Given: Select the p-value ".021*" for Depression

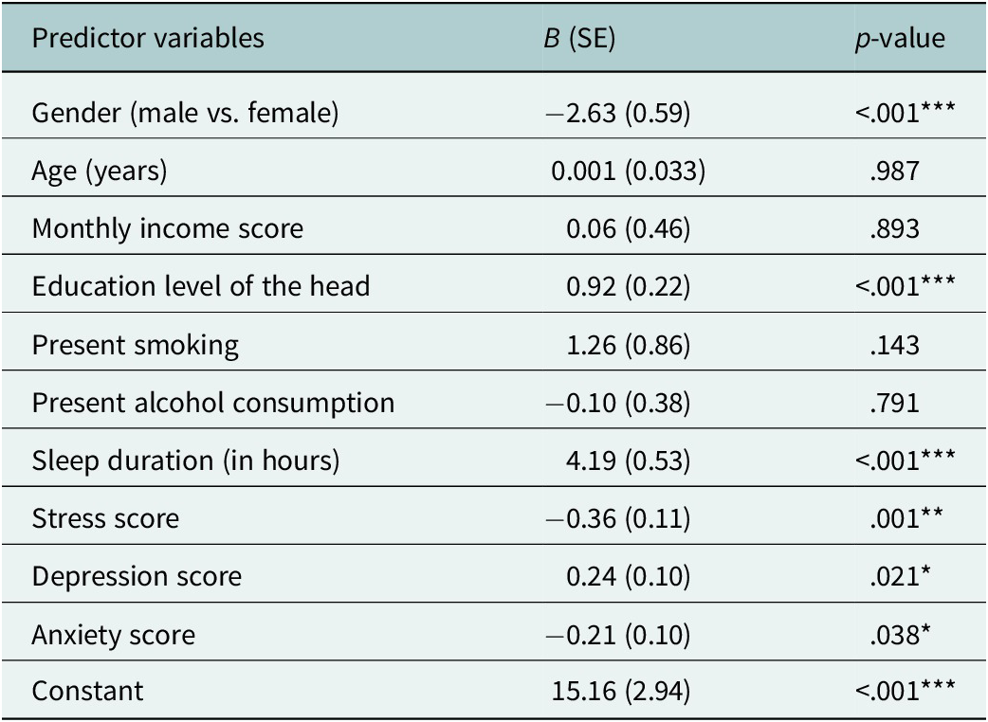Looking at the screenshot, I should 897,576.
